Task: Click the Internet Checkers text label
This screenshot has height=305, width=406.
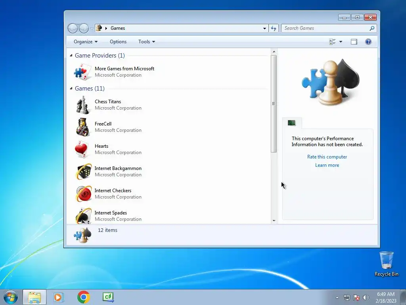Action: click(113, 190)
